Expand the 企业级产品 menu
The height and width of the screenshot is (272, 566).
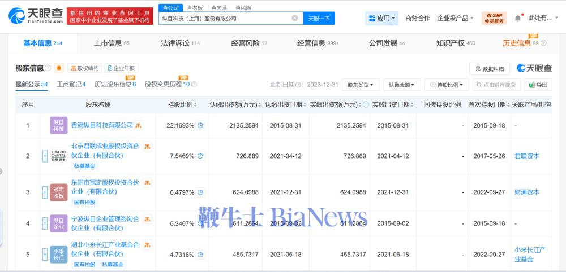tap(455, 18)
